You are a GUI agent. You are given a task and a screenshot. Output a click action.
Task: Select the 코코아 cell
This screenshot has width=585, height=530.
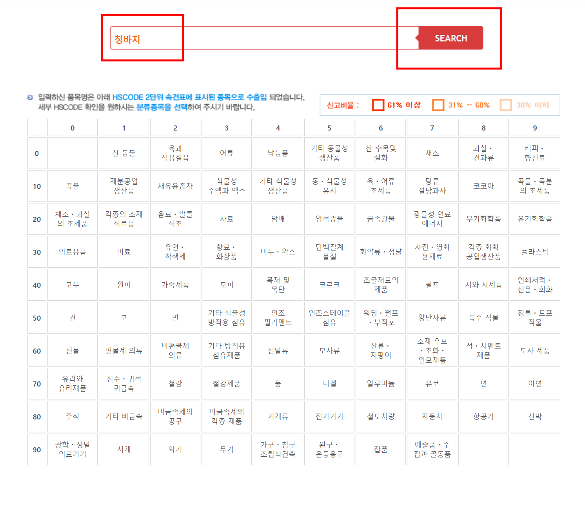[x=483, y=186]
